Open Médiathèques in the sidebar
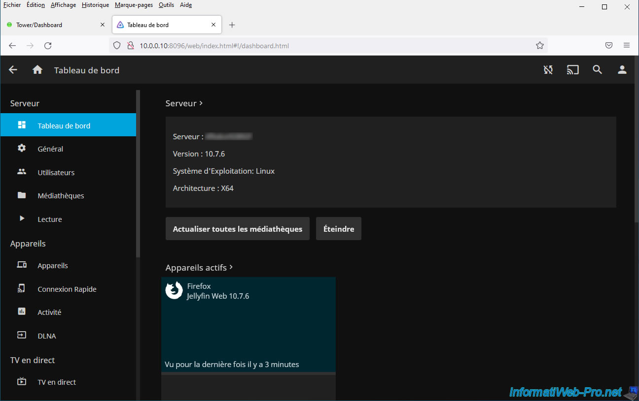The height and width of the screenshot is (401, 639). coord(61,196)
